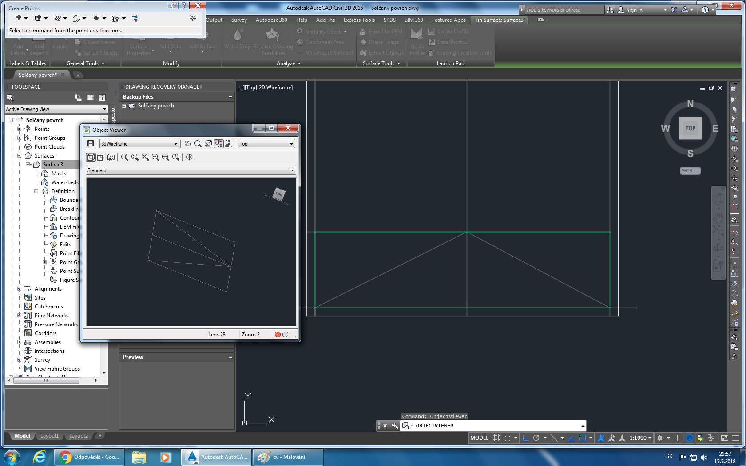Click zoom center crosshair icon in Object Viewer
The width and height of the screenshot is (746, 466).
[190, 157]
